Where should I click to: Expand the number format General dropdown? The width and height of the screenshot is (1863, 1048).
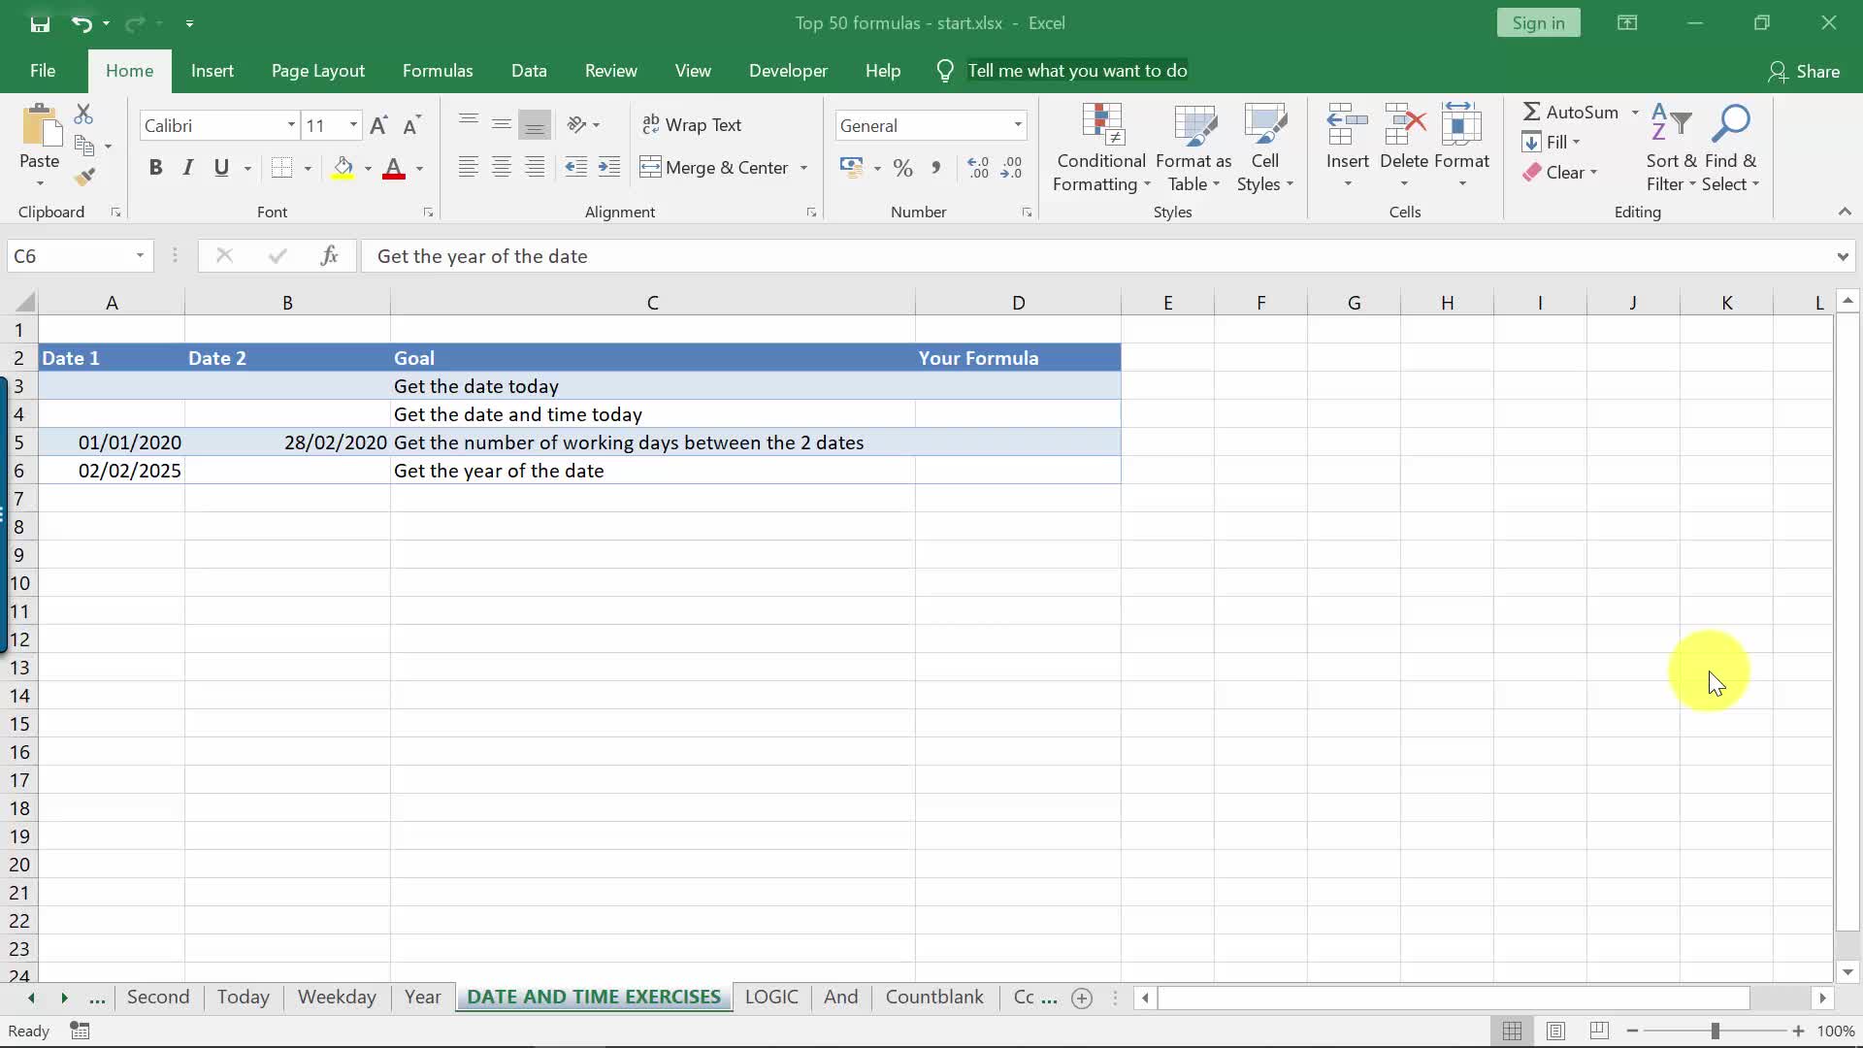point(1017,125)
